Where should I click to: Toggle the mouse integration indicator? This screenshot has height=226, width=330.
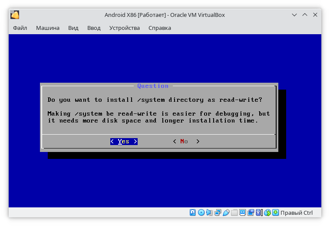point(267,213)
